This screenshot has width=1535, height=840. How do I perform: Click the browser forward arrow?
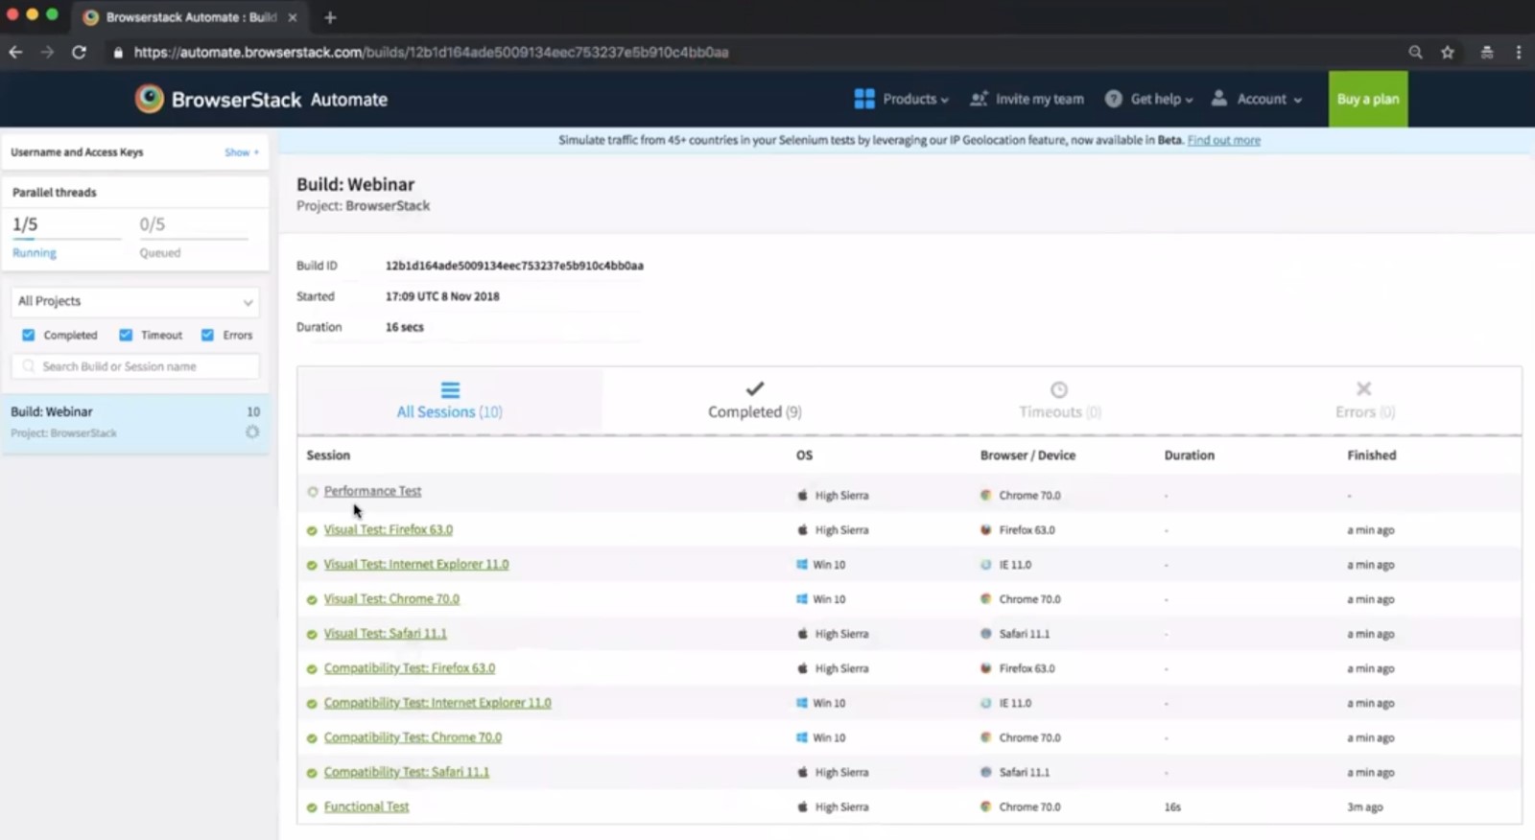(47, 52)
